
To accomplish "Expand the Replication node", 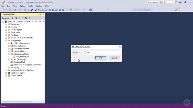I will click(6, 32).
